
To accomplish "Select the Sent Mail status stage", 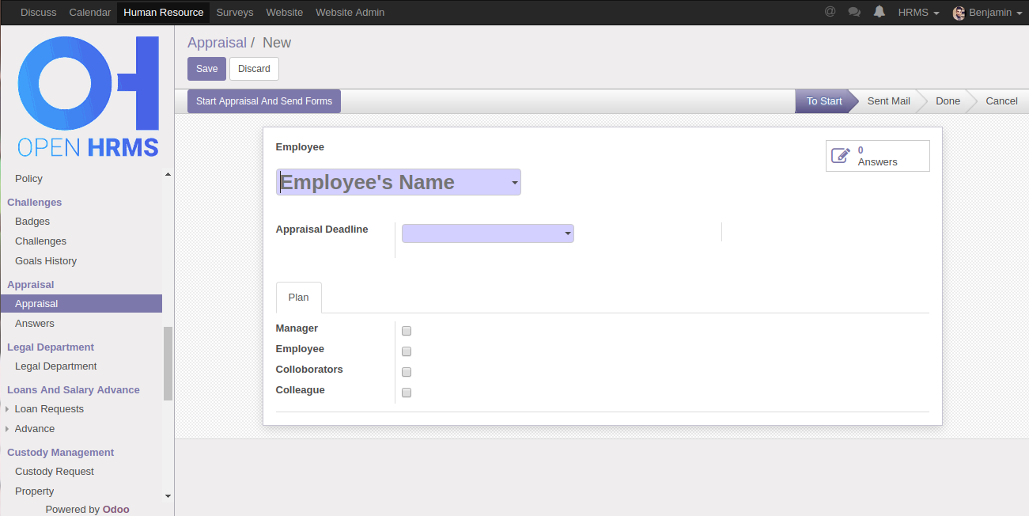I will coord(888,101).
